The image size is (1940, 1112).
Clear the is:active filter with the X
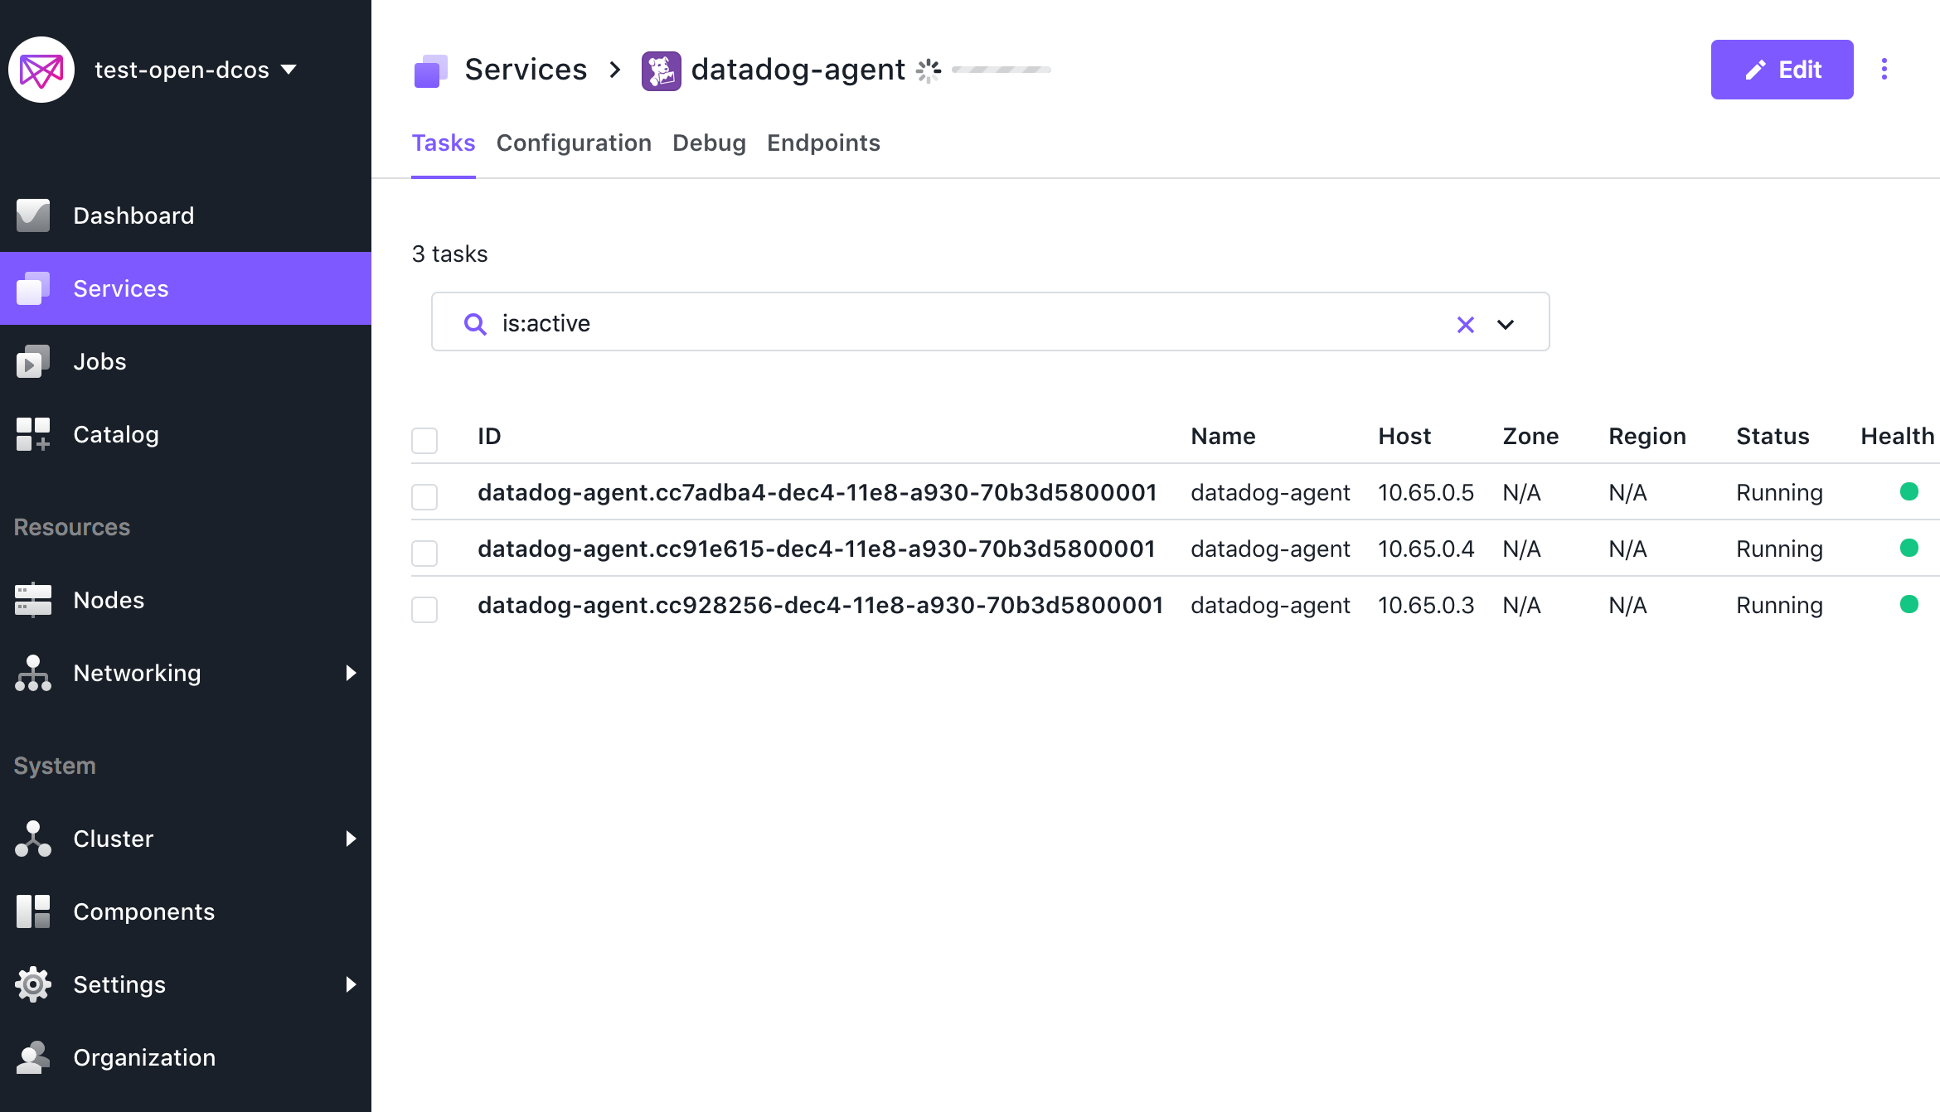1465,324
